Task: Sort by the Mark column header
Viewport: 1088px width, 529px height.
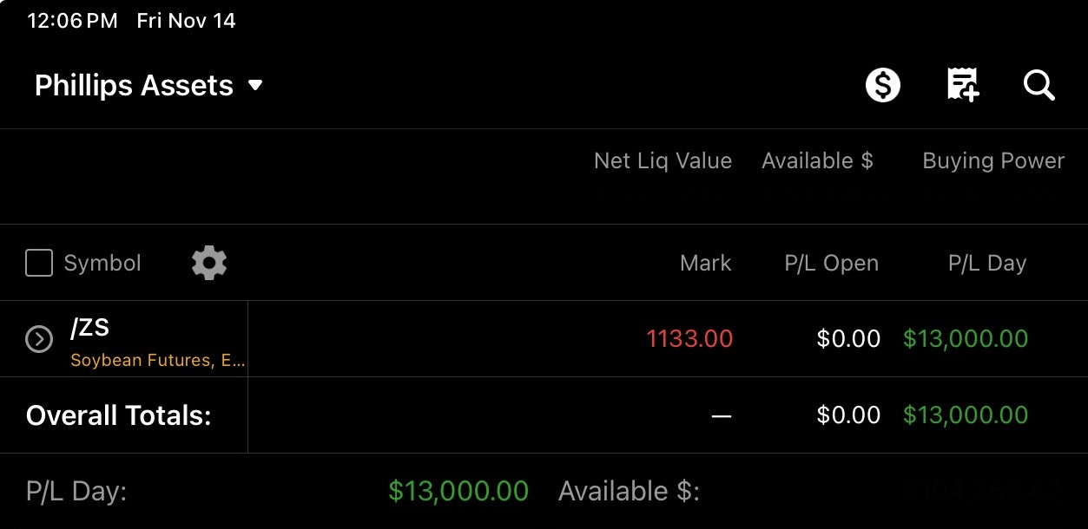Action: pos(705,263)
